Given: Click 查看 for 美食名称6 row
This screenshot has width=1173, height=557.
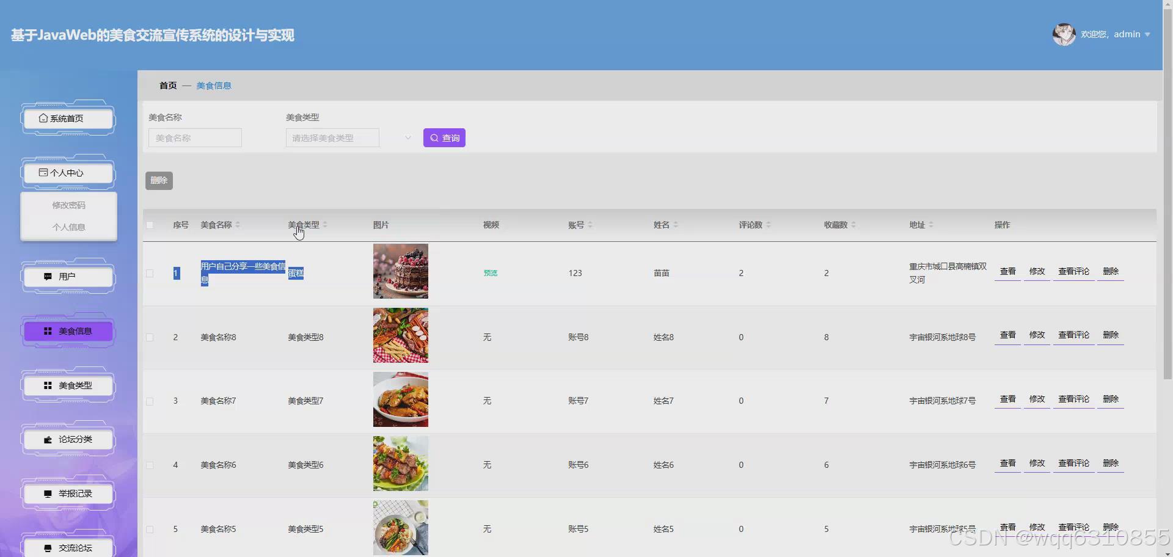Looking at the screenshot, I should click(1007, 463).
